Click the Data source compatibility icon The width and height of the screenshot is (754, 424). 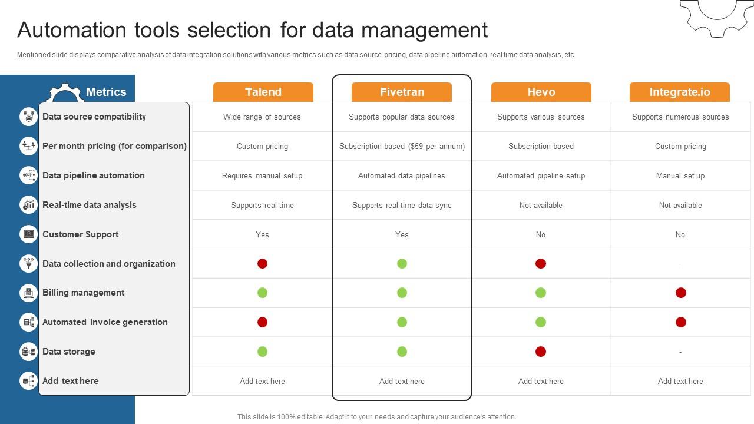(28, 117)
